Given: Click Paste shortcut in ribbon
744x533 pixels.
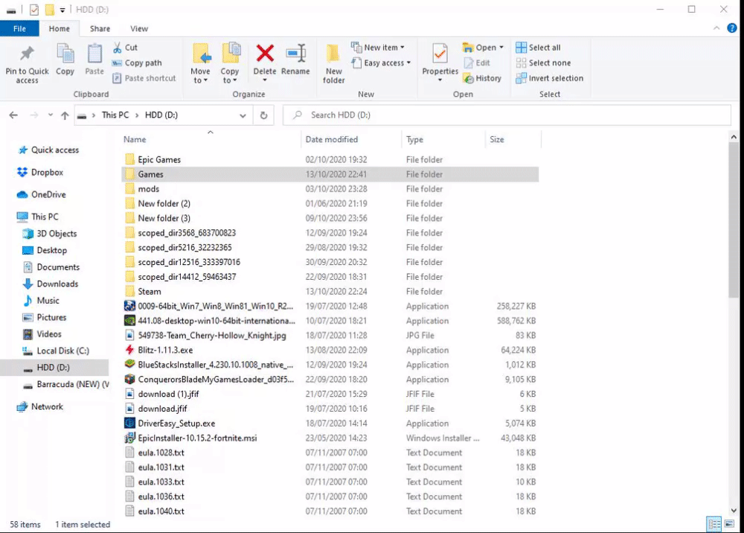Looking at the screenshot, I should point(144,78).
